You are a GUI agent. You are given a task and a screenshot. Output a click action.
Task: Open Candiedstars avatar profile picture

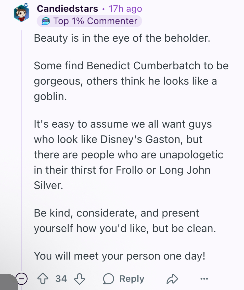click(21, 13)
